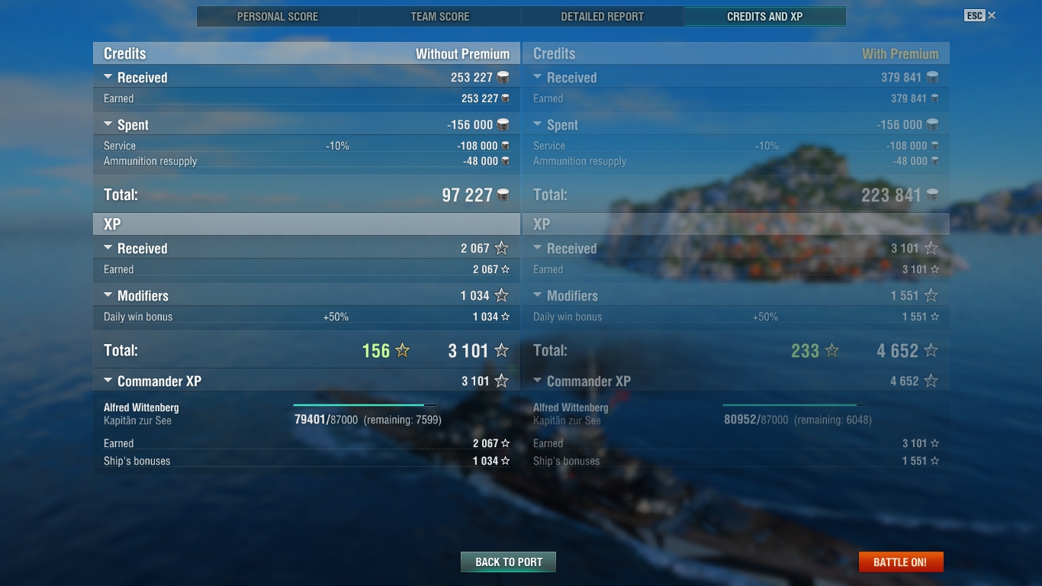This screenshot has width=1042, height=586.
Task: Click the star icon next to 3 101 XP total
Action: click(x=501, y=350)
